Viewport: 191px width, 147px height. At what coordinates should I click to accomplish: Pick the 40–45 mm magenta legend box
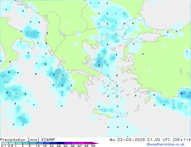82,143
